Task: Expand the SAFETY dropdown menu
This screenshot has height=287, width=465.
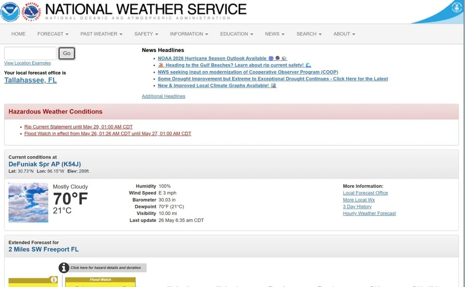Action: tap(146, 34)
